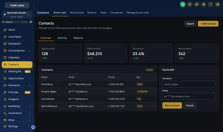Expand the Opportunities submenu chevron
The width and height of the screenshot is (223, 132).
(30, 78)
